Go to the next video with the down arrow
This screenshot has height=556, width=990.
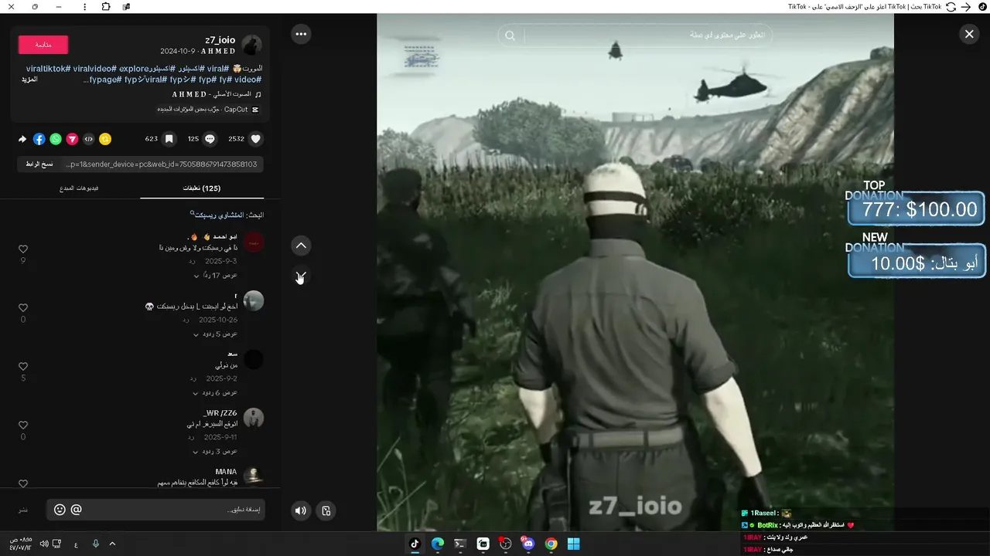301,276
